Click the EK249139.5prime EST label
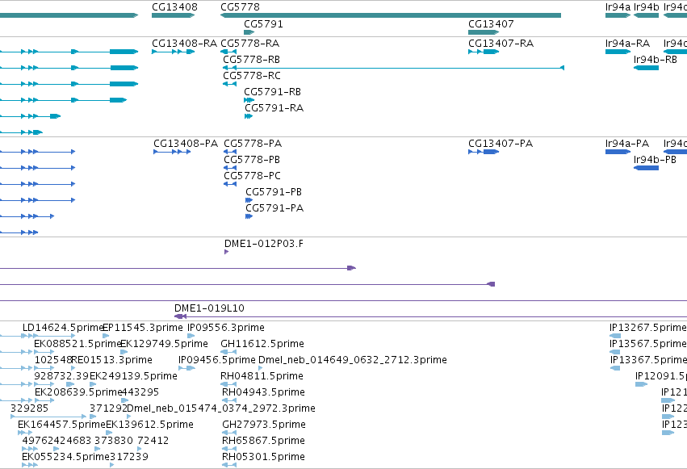Screen dimensions: 687x469 tap(133, 376)
